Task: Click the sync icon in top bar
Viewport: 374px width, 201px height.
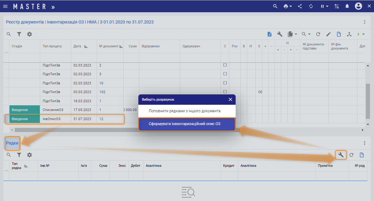Action: [311, 6]
